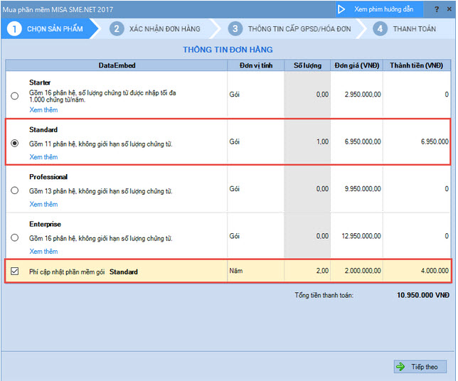
Task: Switch to Thanh toán step tab
Action: click(414, 29)
